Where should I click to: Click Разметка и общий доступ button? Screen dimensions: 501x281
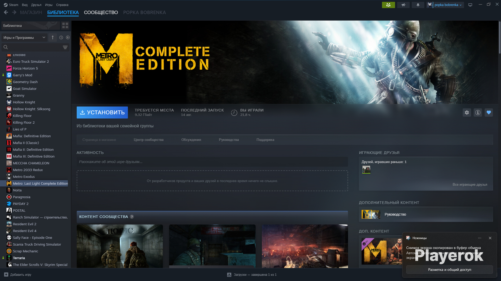click(449, 269)
